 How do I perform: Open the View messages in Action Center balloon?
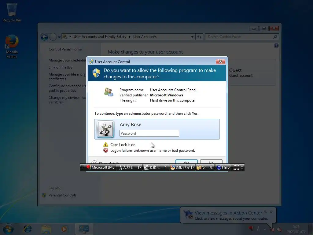pyautogui.click(x=228, y=215)
